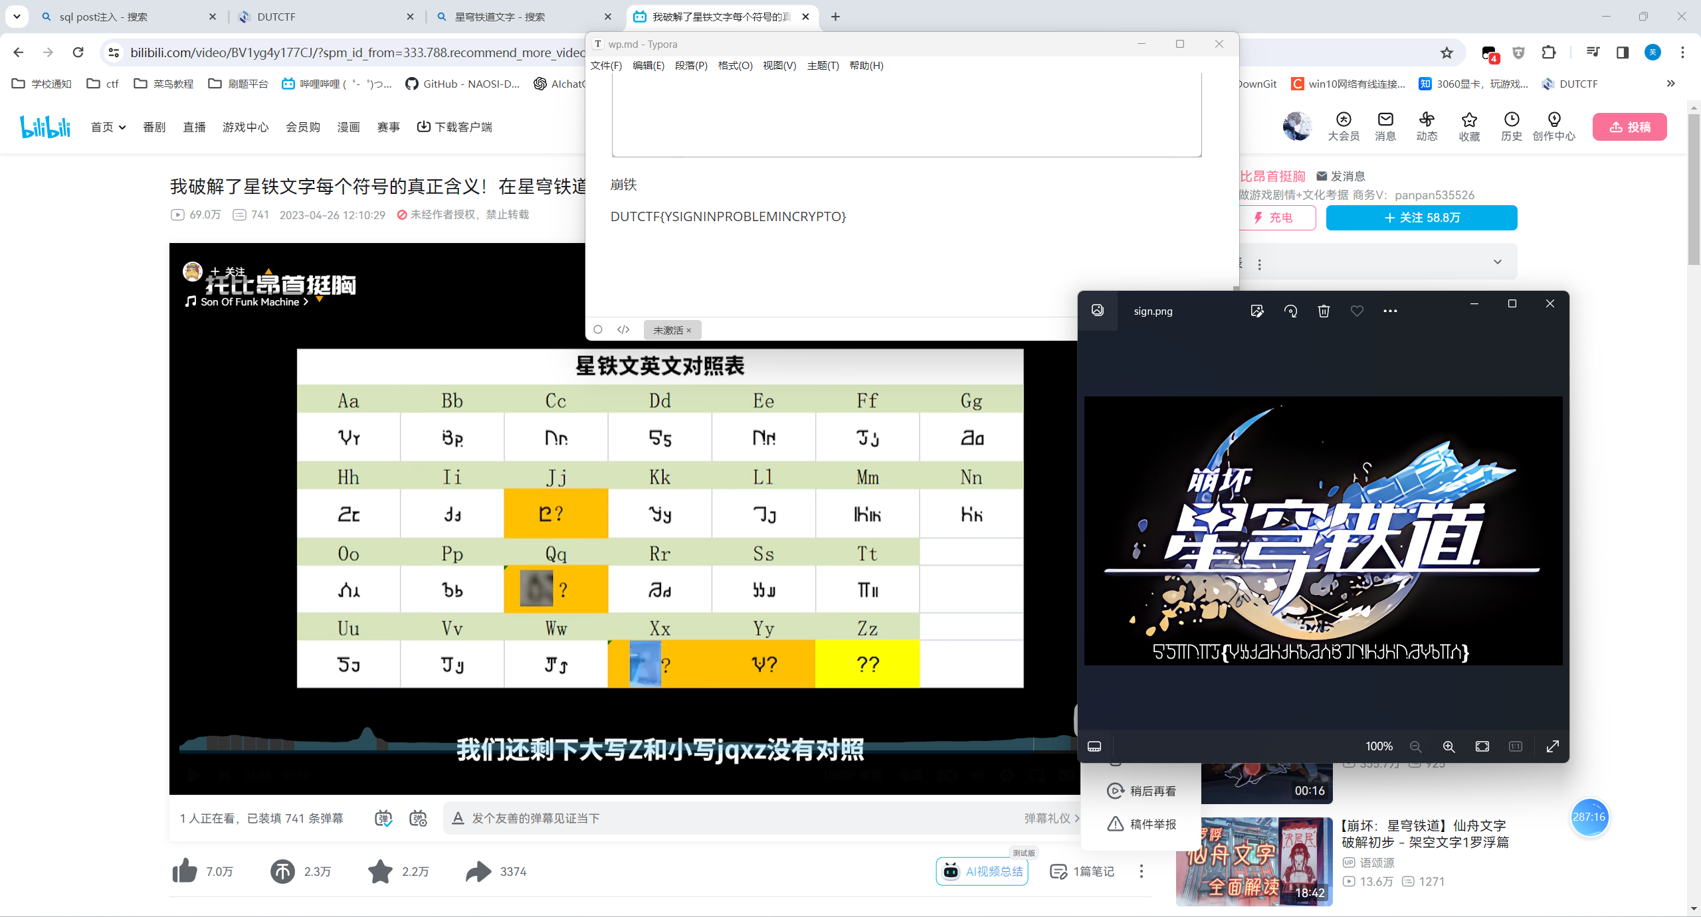Add video to favorites with star icon
The image size is (1701, 917).
(380, 871)
